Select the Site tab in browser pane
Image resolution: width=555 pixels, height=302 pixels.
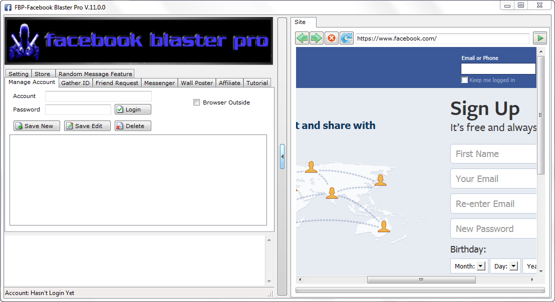pyautogui.click(x=304, y=22)
